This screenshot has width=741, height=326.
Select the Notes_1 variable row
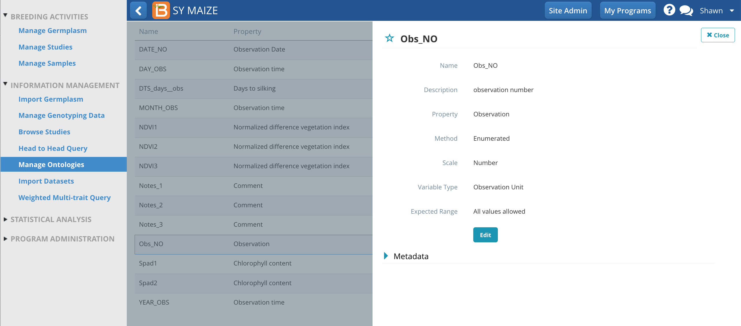click(x=254, y=186)
